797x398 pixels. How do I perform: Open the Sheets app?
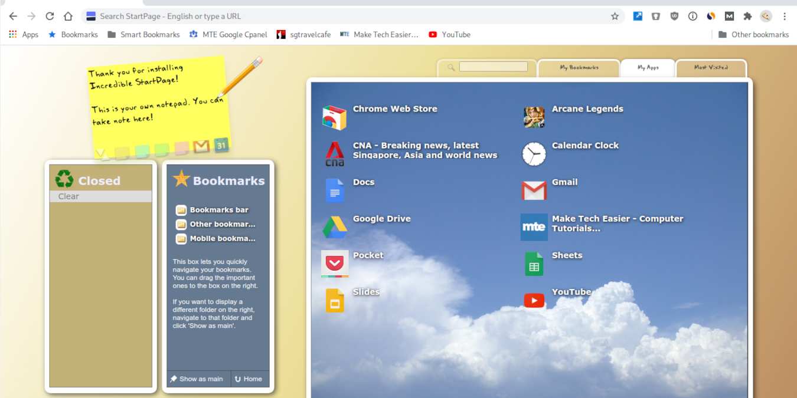tap(533, 263)
